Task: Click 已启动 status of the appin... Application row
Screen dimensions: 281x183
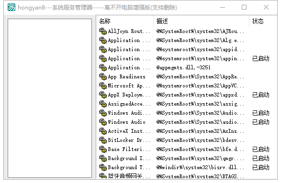Action: pos(260,58)
